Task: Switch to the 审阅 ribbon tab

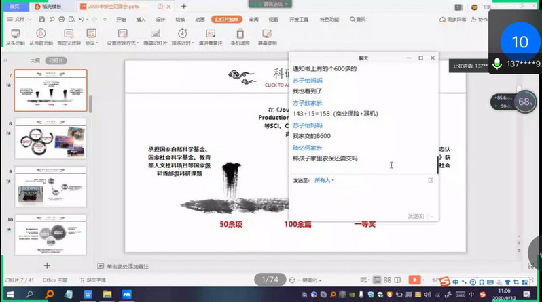Action: click(253, 20)
